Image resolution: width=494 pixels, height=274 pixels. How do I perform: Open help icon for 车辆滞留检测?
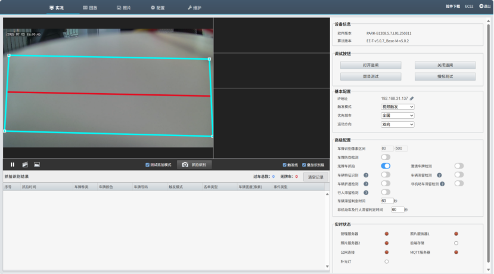click(439, 175)
